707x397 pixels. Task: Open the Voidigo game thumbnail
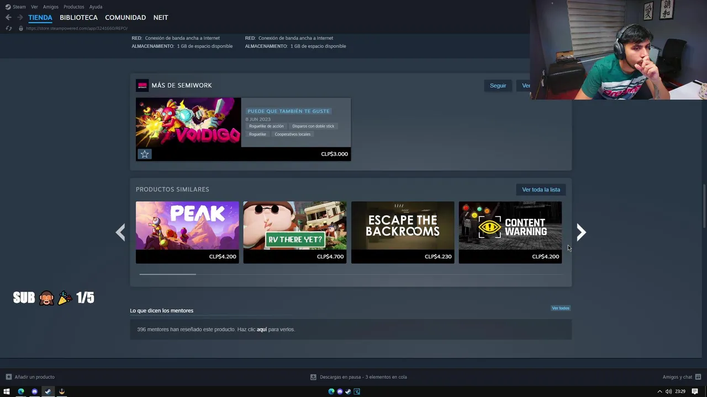point(188,122)
